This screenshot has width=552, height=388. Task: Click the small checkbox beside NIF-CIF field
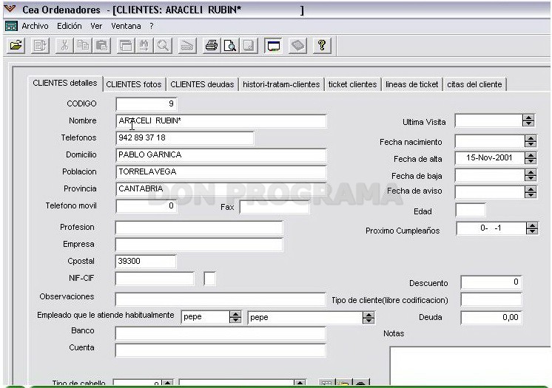tap(210, 279)
